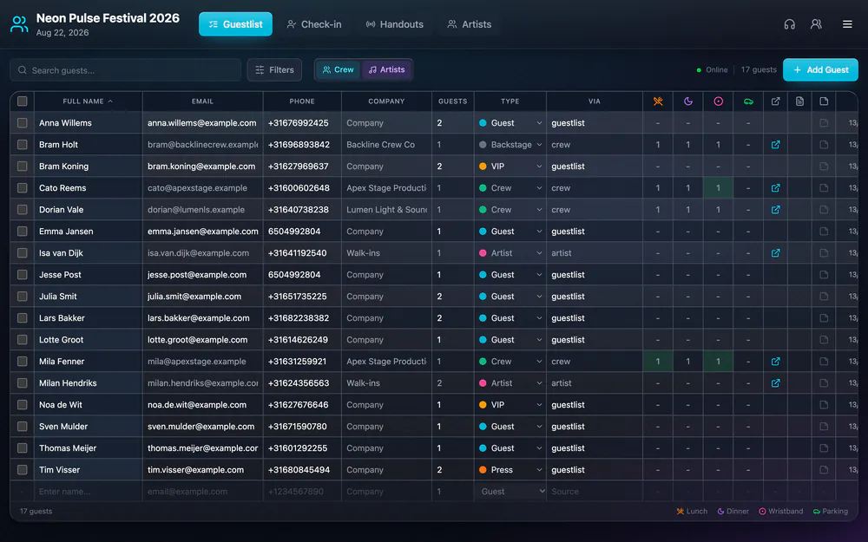Click the Dinner moon column header icon

tap(688, 101)
